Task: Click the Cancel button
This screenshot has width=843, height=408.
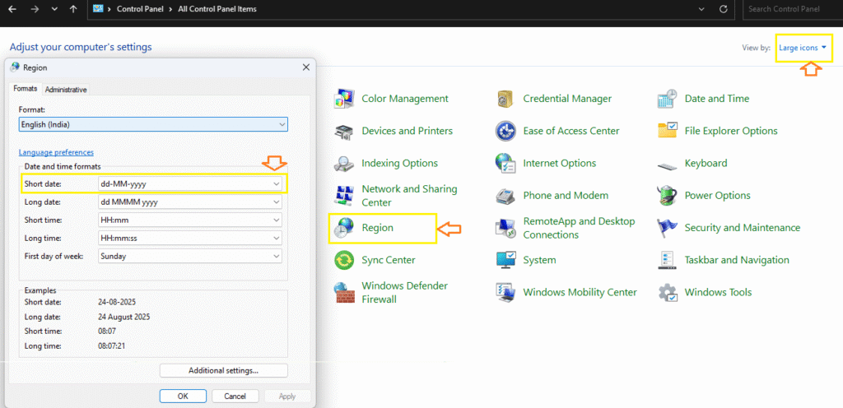Action: tap(235, 396)
